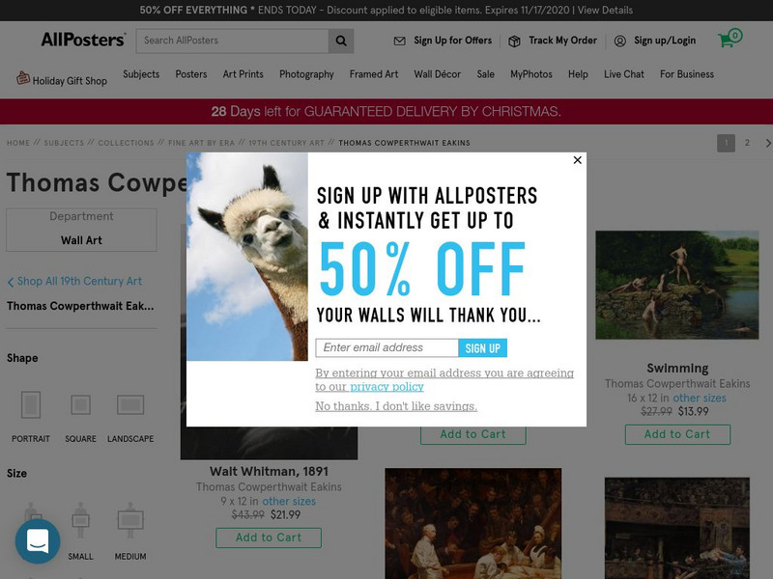The width and height of the screenshot is (773, 579).
Task: Close the sign-up popup
Action: 577,160
